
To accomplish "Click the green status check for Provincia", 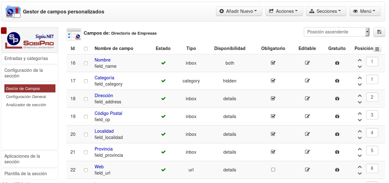I will (x=163, y=152).
